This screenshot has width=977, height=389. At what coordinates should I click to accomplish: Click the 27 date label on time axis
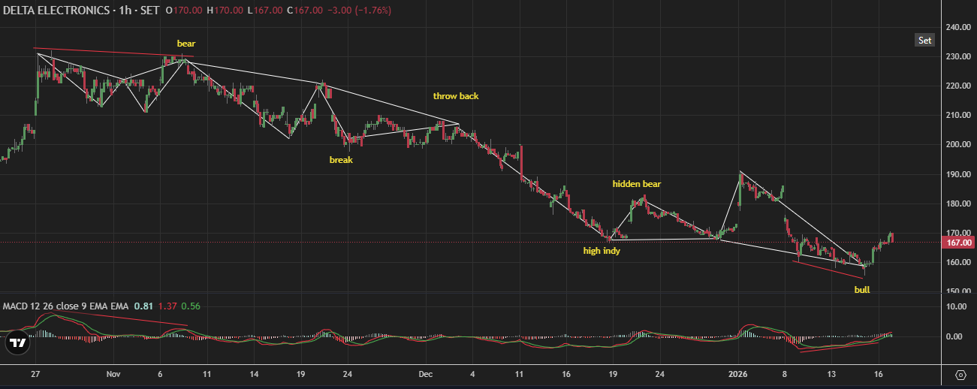(35, 373)
